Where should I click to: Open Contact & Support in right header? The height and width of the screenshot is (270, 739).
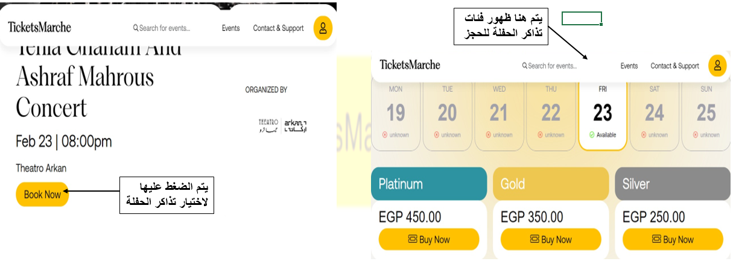click(x=674, y=66)
